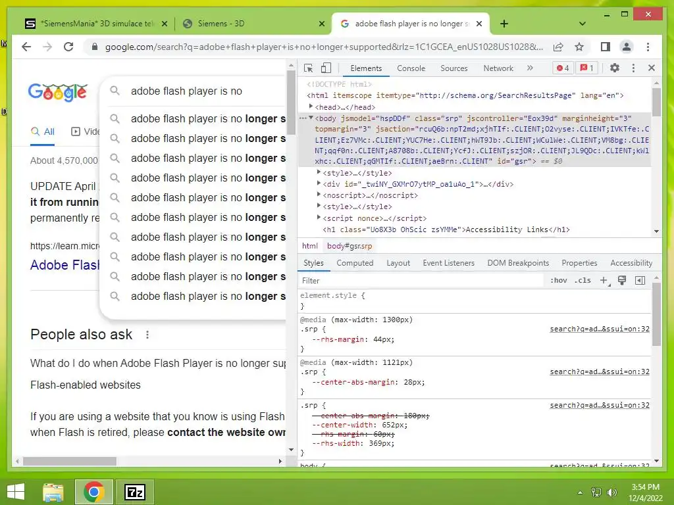Viewport: 674px width, 505px height.
Task: Open the tab search chevron
Action: point(583,24)
